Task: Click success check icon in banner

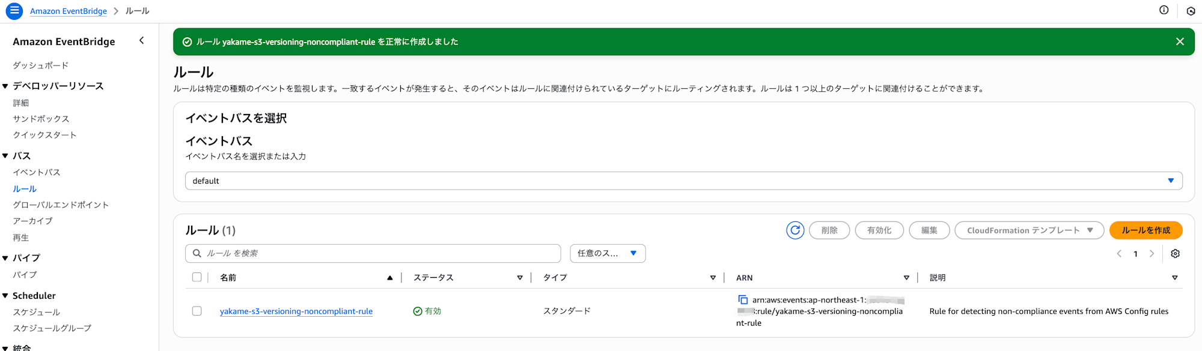Action: pos(187,42)
